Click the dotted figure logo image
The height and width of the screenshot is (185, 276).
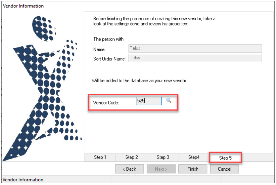click(42, 88)
